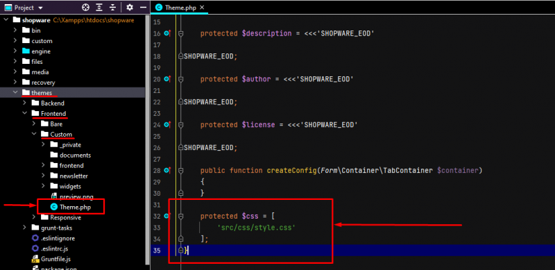
Task: Click the $css variable on line 32
Action: click(x=250, y=216)
